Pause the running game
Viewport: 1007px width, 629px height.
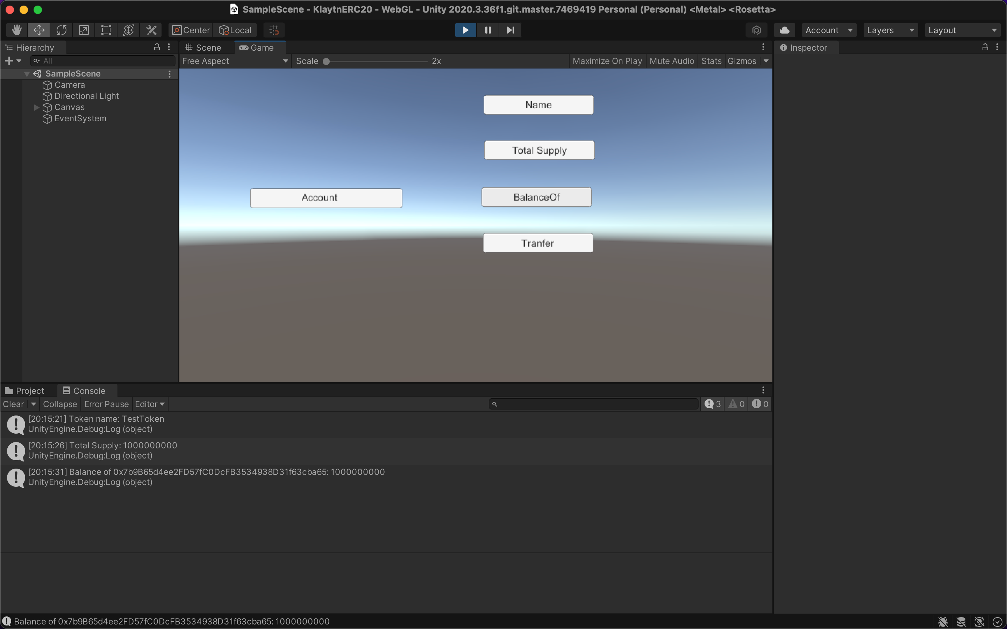pos(488,30)
